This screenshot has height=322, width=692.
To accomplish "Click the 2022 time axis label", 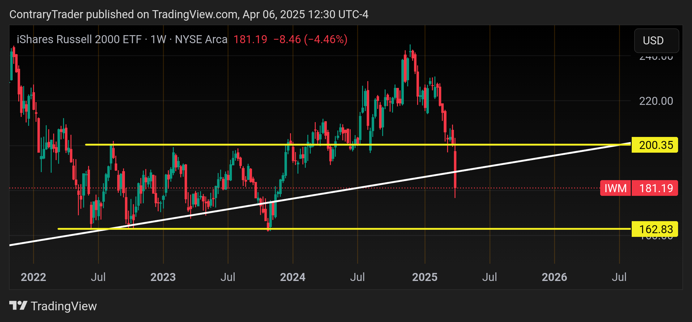I will click(x=33, y=277).
